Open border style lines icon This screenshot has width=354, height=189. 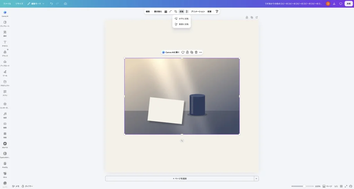coord(166,11)
